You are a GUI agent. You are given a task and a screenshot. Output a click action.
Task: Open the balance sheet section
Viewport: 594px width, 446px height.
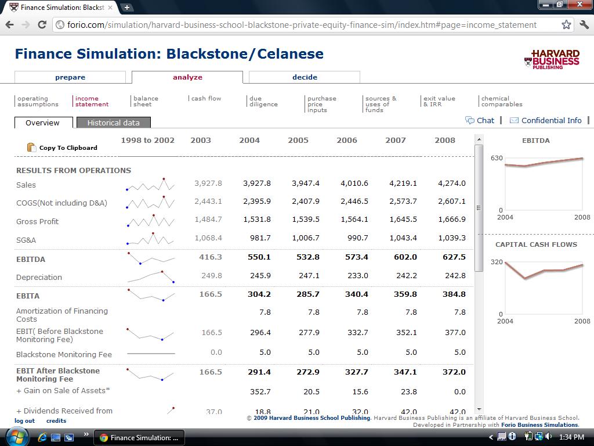146,101
